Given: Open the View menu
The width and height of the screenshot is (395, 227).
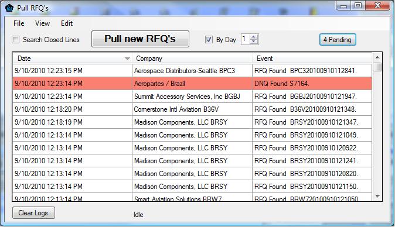Looking at the screenshot, I should pyautogui.click(x=42, y=23).
